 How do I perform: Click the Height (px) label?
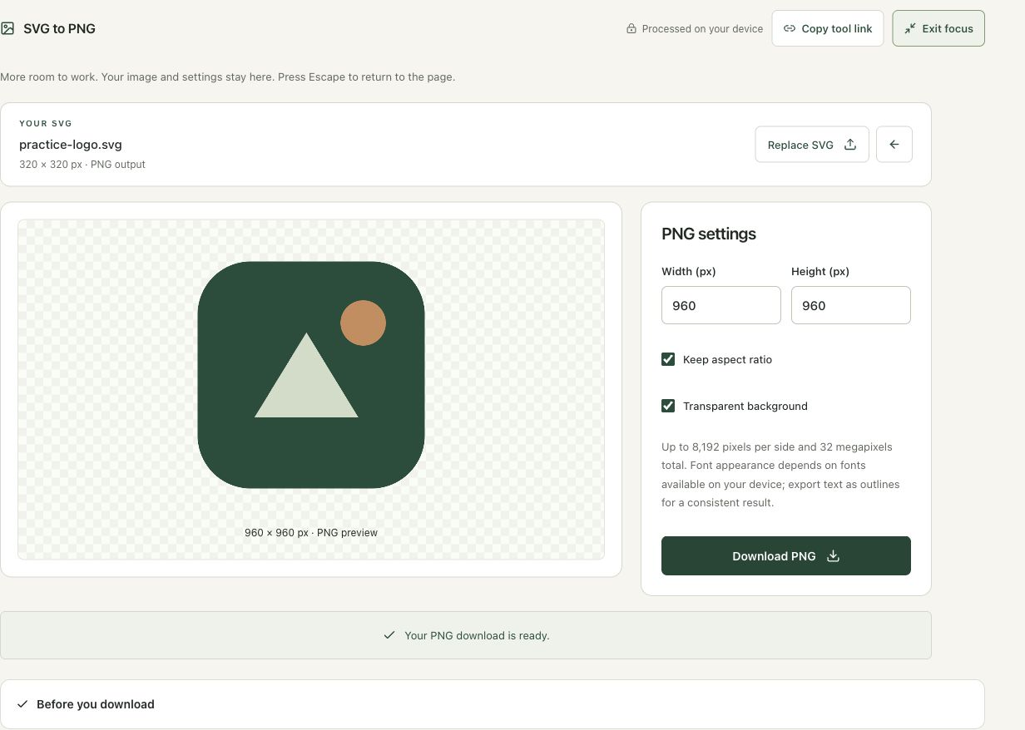(820, 271)
